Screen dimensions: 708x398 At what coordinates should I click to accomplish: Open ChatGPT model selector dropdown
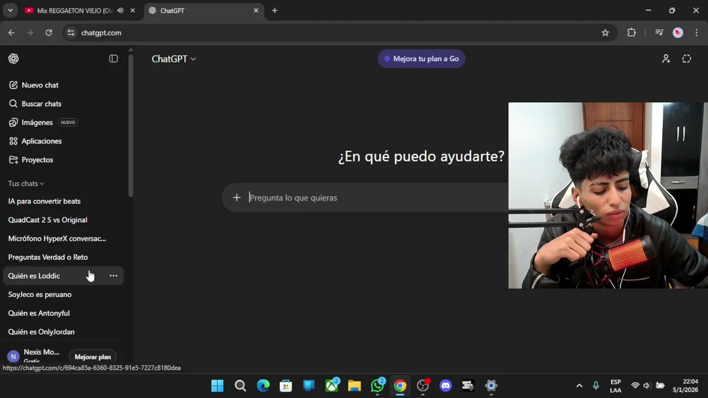[174, 59]
